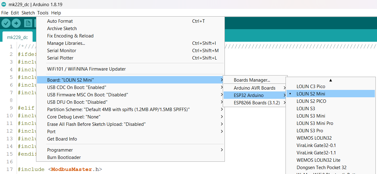Click Get Board Info
377x174 pixels.
click(x=62, y=139)
